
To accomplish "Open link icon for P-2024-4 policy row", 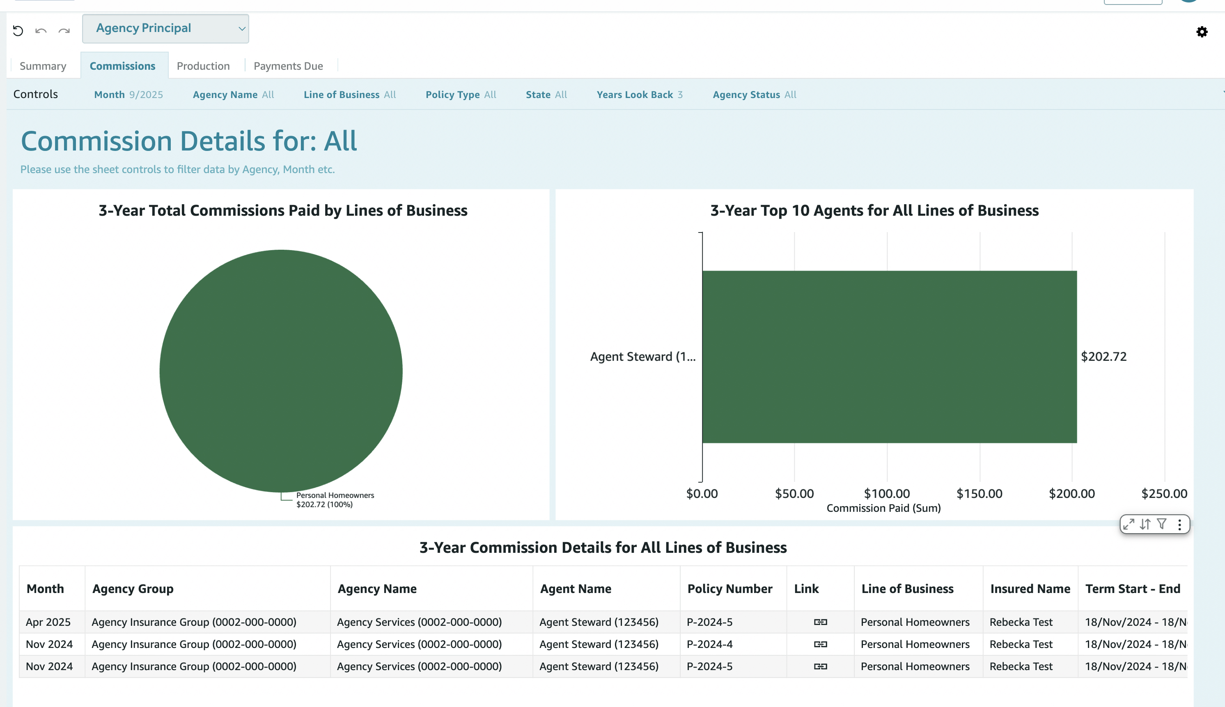I will (820, 644).
